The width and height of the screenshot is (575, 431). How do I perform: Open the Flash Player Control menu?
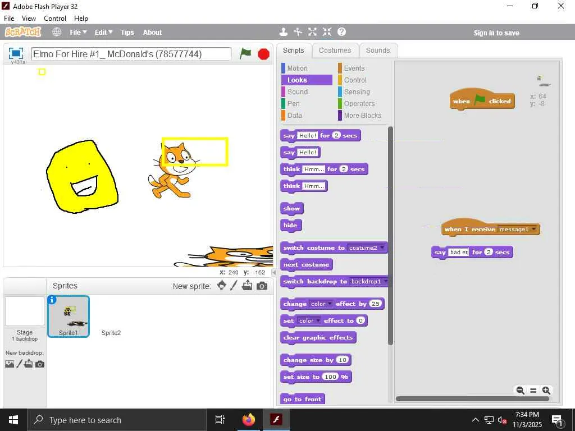point(55,19)
